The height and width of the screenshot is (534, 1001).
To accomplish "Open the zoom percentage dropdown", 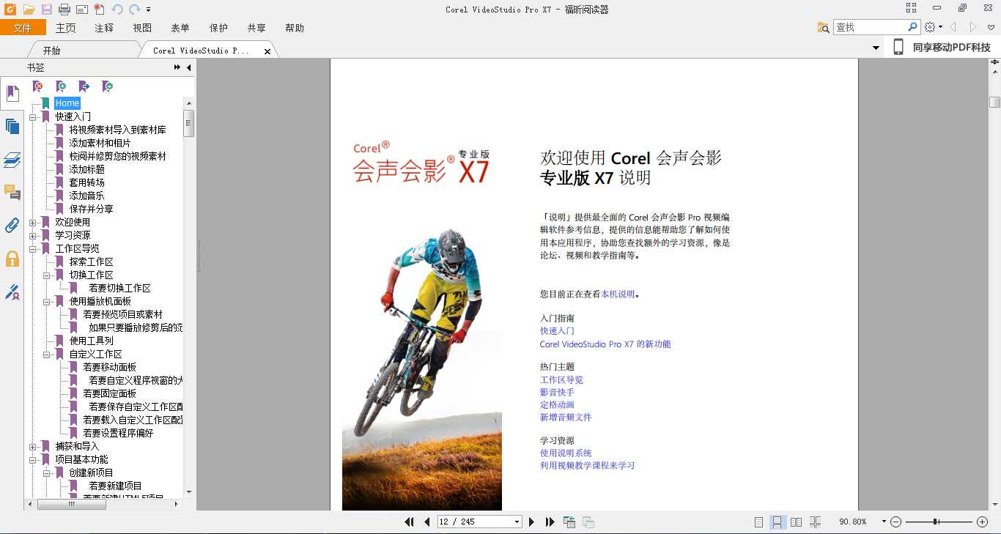I will pyautogui.click(x=884, y=522).
